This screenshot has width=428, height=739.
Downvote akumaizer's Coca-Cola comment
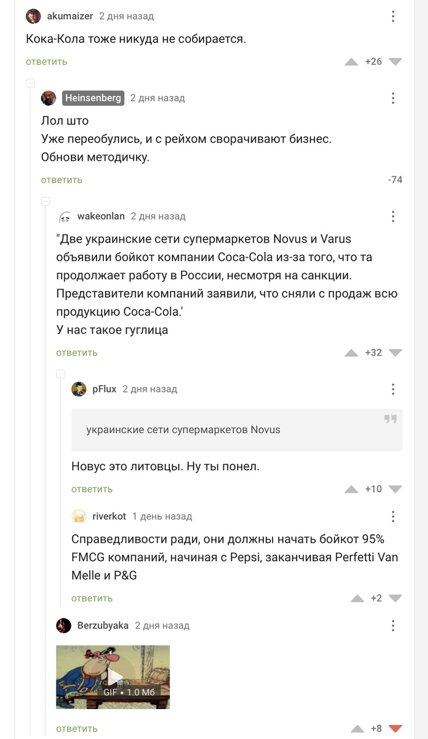395,62
